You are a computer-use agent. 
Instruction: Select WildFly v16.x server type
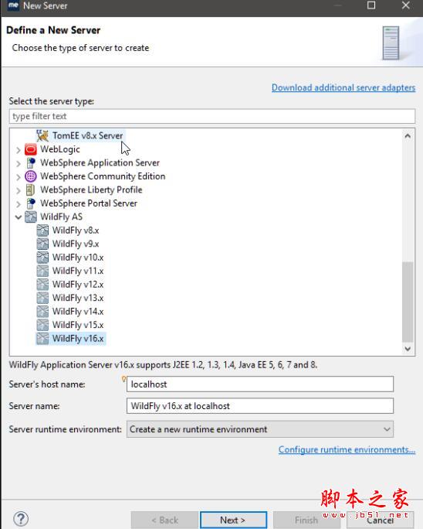[78, 339]
